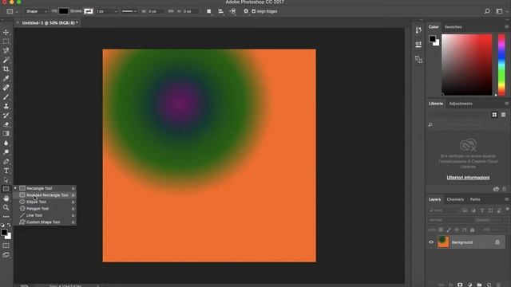
Task: Toggle layer filtering switch
Action: 507,210
